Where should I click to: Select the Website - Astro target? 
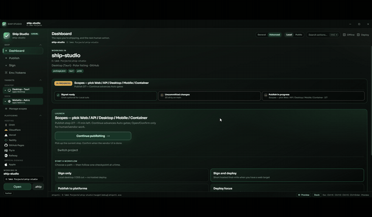click(x=23, y=101)
